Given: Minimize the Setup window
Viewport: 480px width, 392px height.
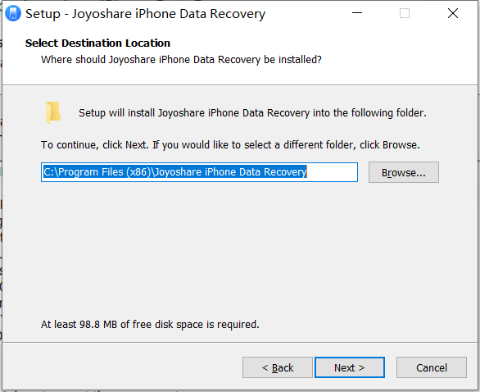Looking at the screenshot, I should [x=357, y=13].
